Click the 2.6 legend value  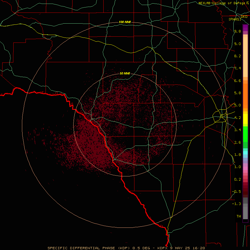point(237,142)
